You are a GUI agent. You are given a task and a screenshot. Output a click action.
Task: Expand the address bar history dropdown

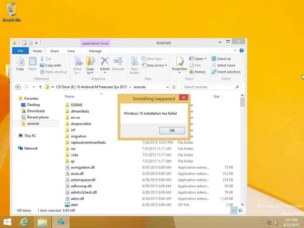(167, 87)
